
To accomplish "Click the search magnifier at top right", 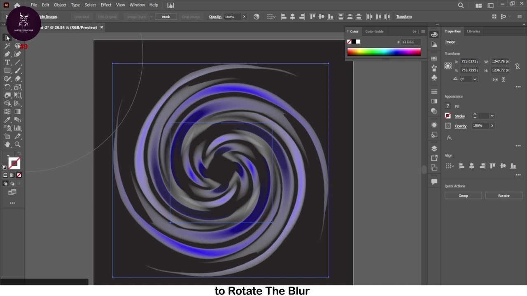I will click(461, 5).
